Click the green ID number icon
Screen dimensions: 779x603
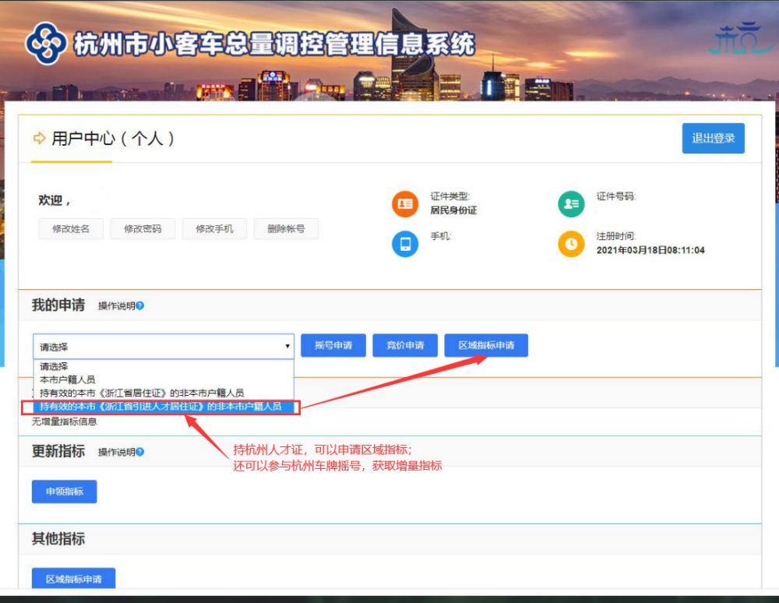[571, 203]
